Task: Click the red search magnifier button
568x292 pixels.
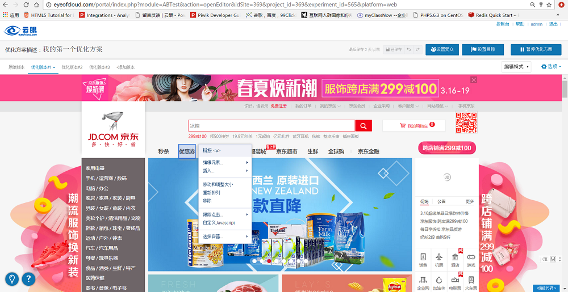Action: [364, 126]
